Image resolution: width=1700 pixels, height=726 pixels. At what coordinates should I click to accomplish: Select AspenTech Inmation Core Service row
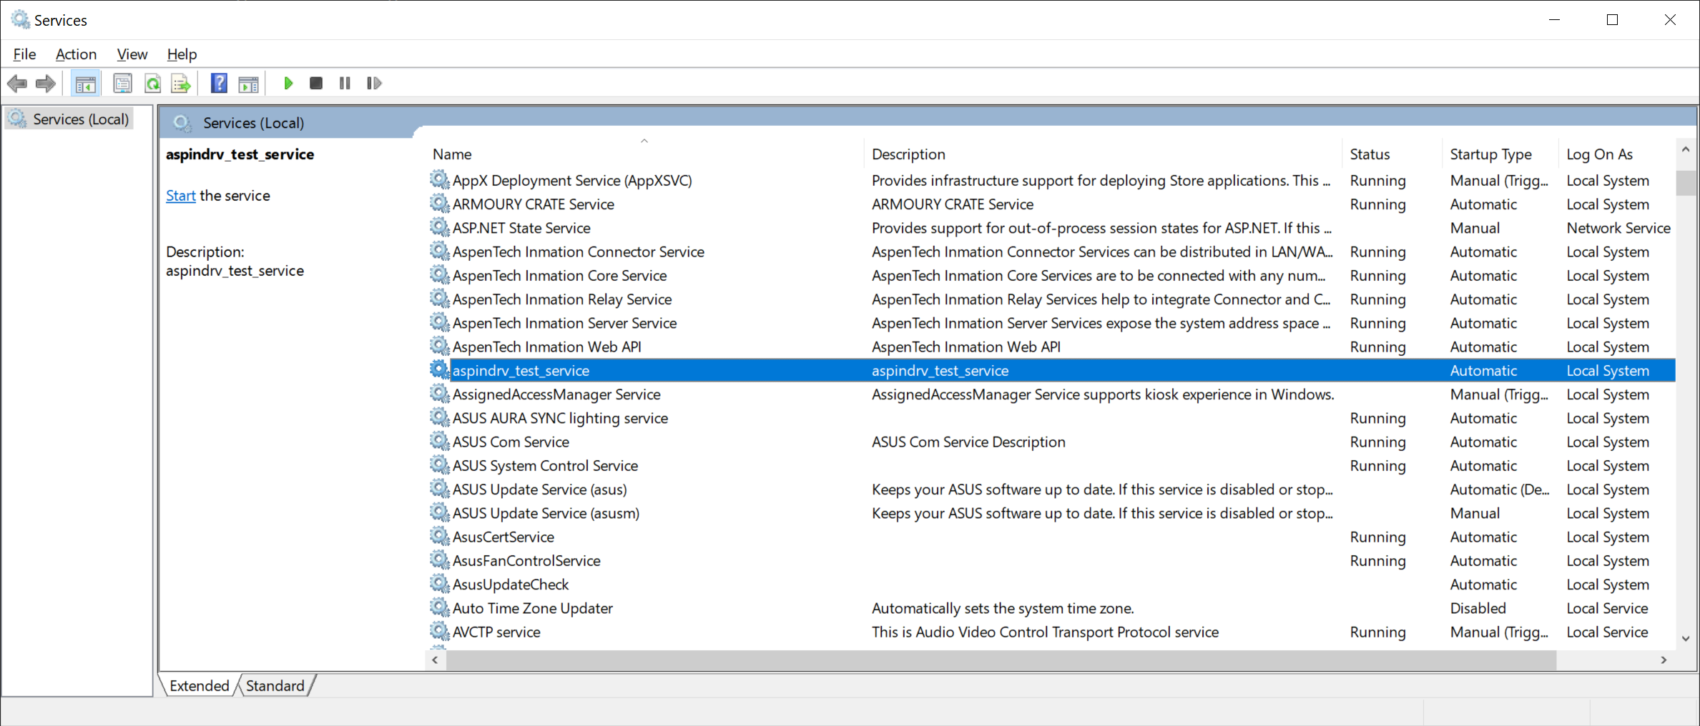[x=1051, y=275]
